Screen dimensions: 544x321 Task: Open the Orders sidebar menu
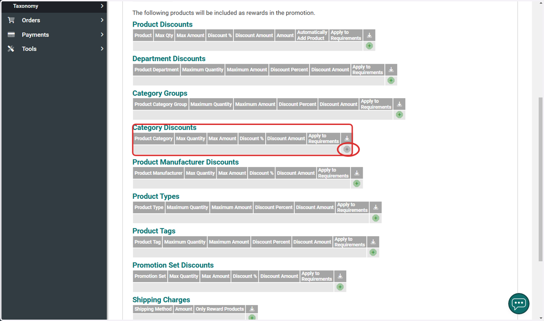coord(54,20)
